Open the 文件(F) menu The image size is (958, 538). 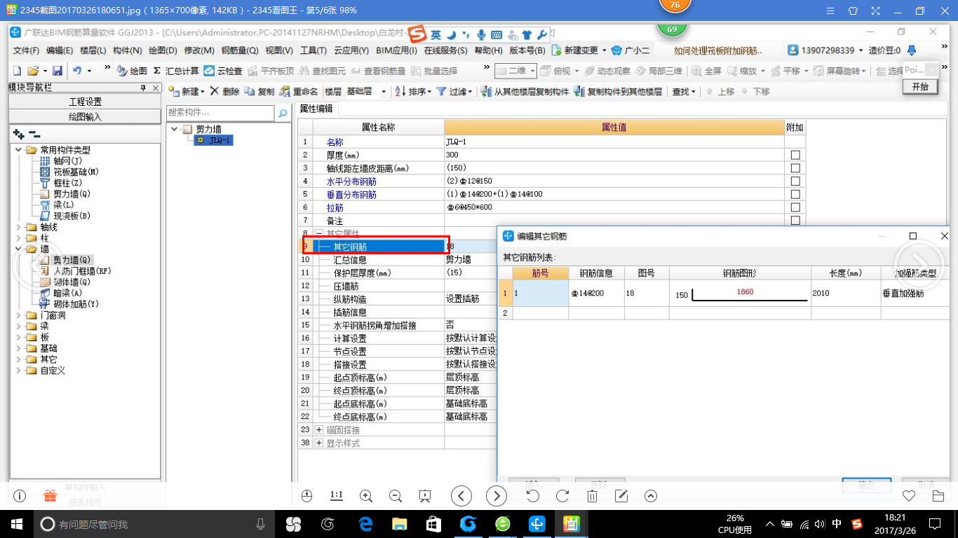tap(26, 50)
